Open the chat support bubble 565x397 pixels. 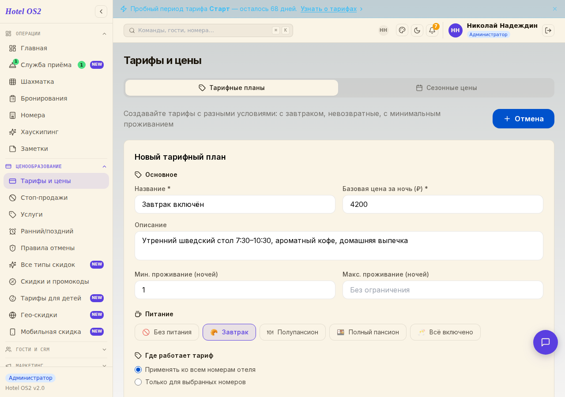point(546,342)
